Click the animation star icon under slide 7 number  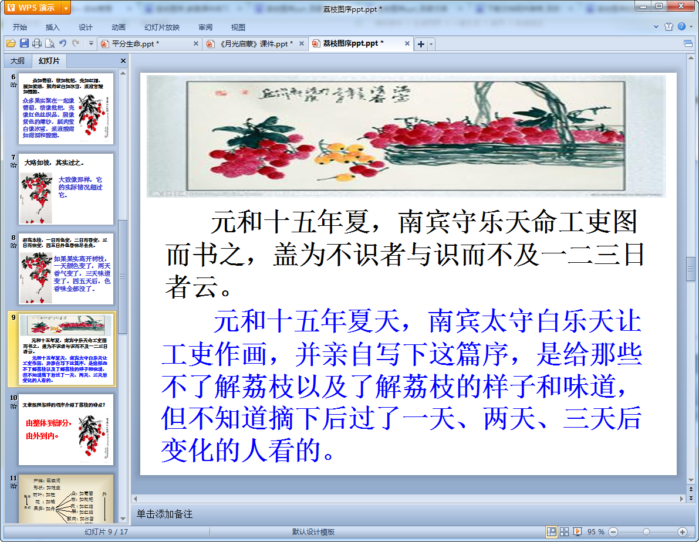(13, 165)
